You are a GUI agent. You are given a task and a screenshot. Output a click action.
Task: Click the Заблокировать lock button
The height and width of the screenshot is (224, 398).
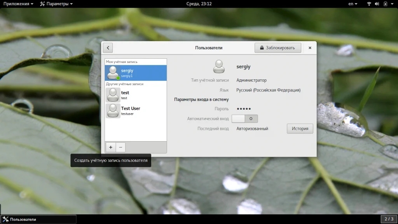point(278,48)
